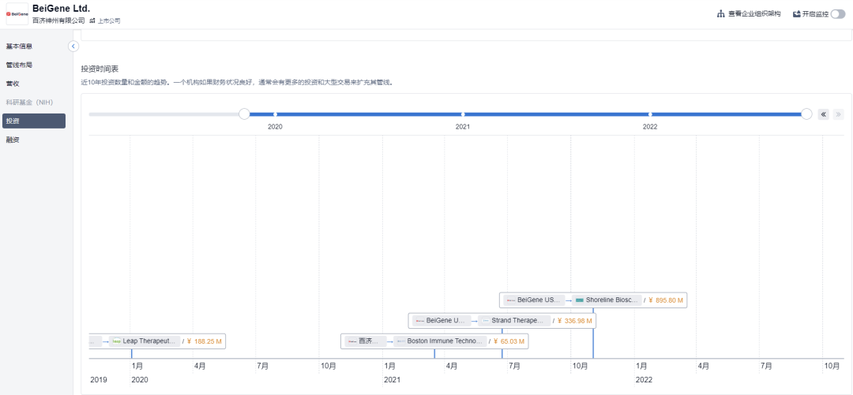
Task: View 查看企业组织架构 link
Action: pyautogui.click(x=753, y=14)
